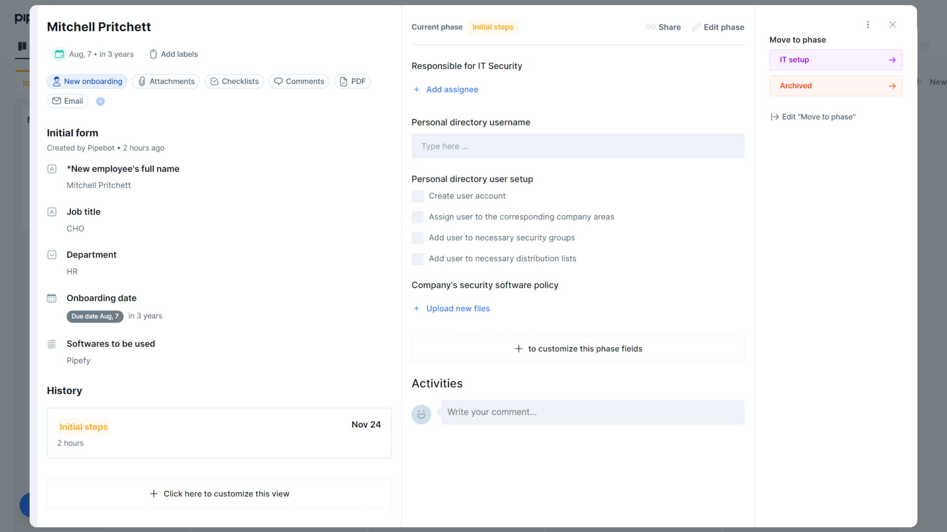Open the Email tab for this card
The height and width of the screenshot is (532, 947).
tap(67, 101)
